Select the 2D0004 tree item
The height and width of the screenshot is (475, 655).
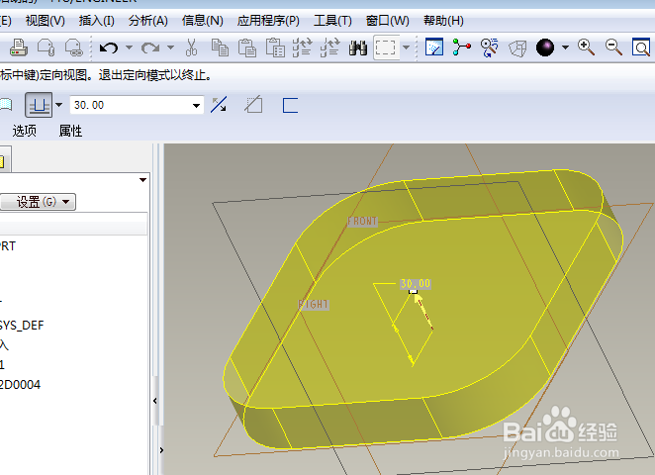20,385
